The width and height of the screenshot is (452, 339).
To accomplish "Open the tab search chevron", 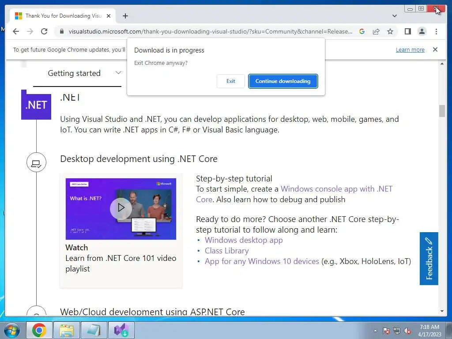I will click(395, 16).
